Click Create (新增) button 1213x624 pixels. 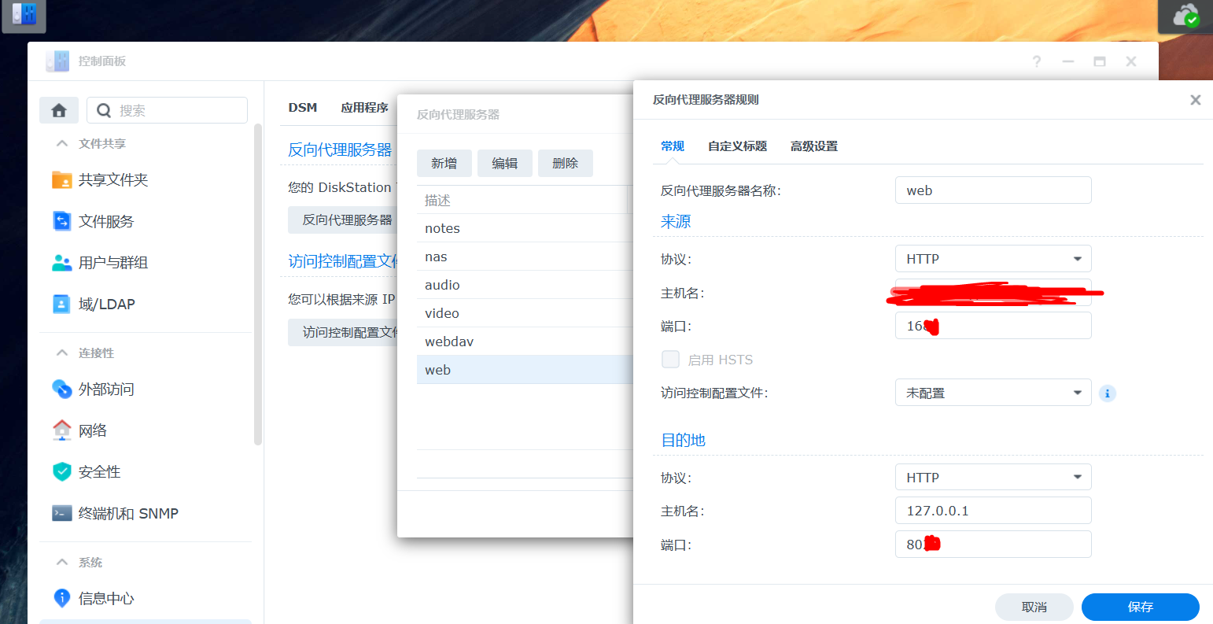click(444, 163)
